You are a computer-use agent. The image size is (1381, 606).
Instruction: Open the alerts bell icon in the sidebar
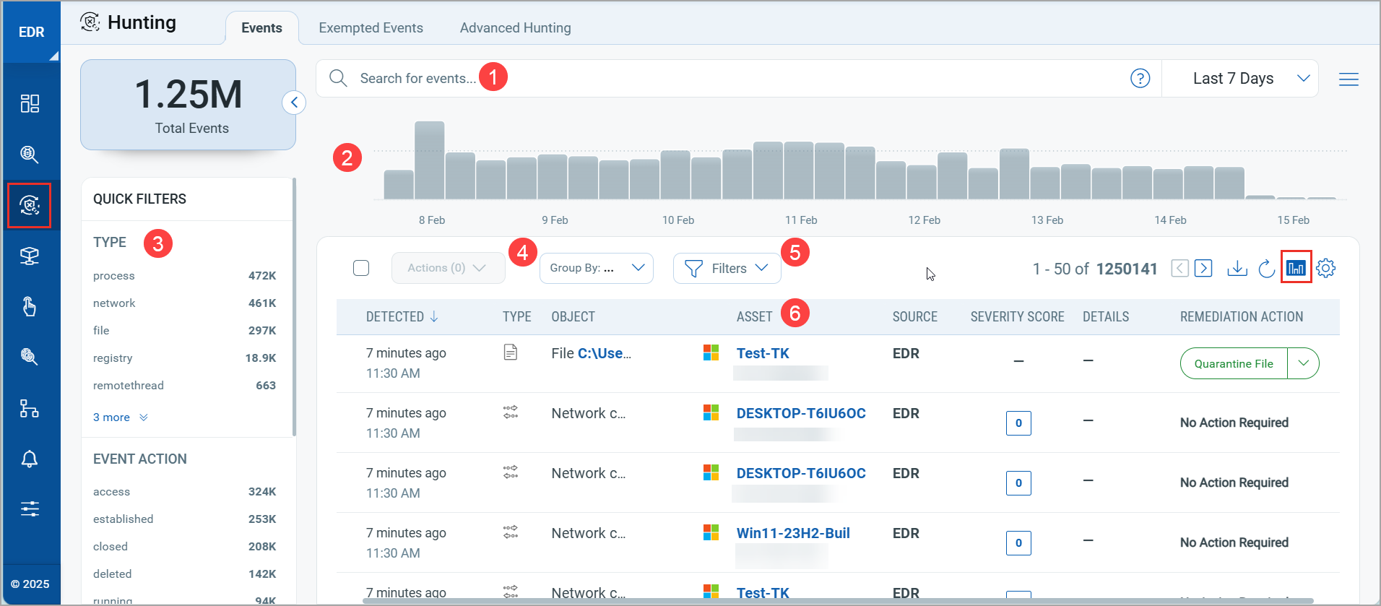[30, 459]
